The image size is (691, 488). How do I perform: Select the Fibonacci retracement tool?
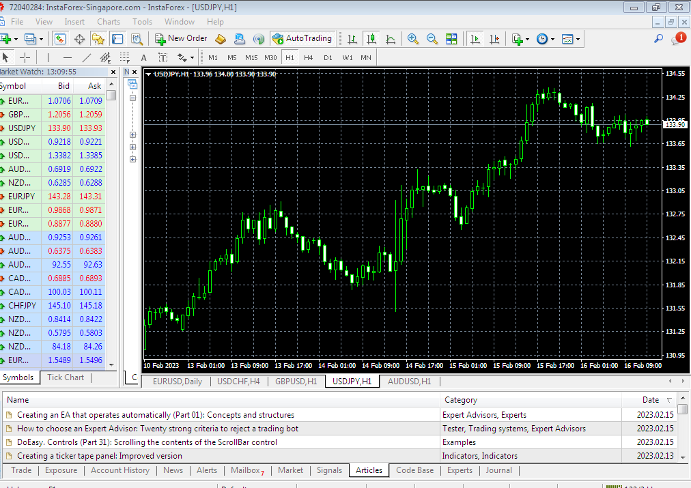click(125, 58)
